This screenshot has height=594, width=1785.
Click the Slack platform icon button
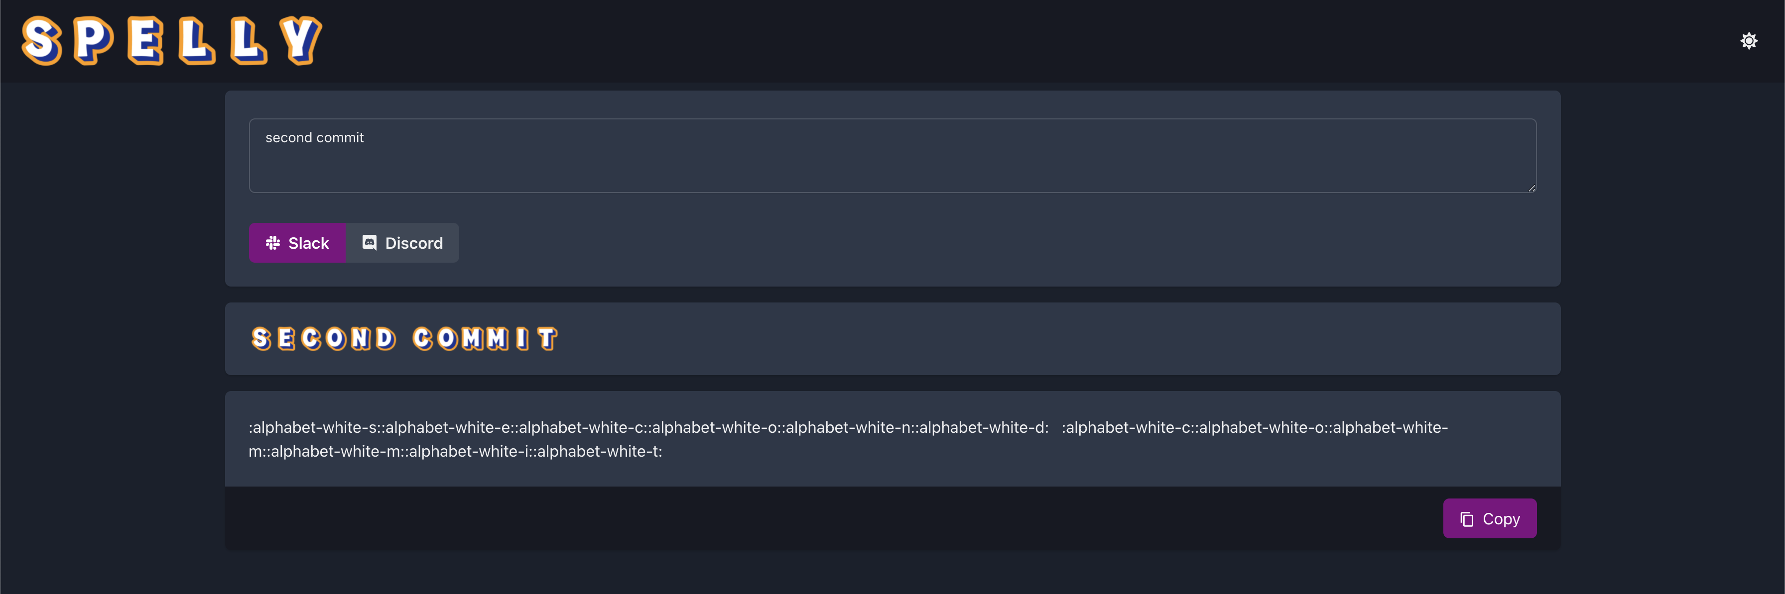pyautogui.click(x=297, y=242)
